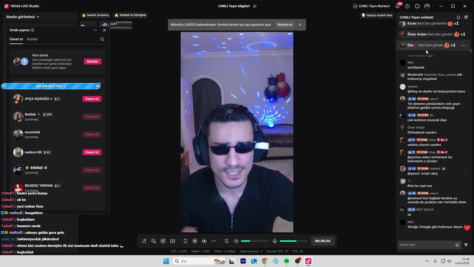Open OBS Studio from taskbar
Viewport: 474px width, 267px height.
coord(297,261)
